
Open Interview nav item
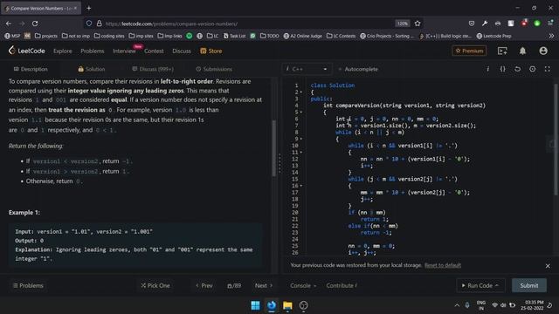coord(124,51)
